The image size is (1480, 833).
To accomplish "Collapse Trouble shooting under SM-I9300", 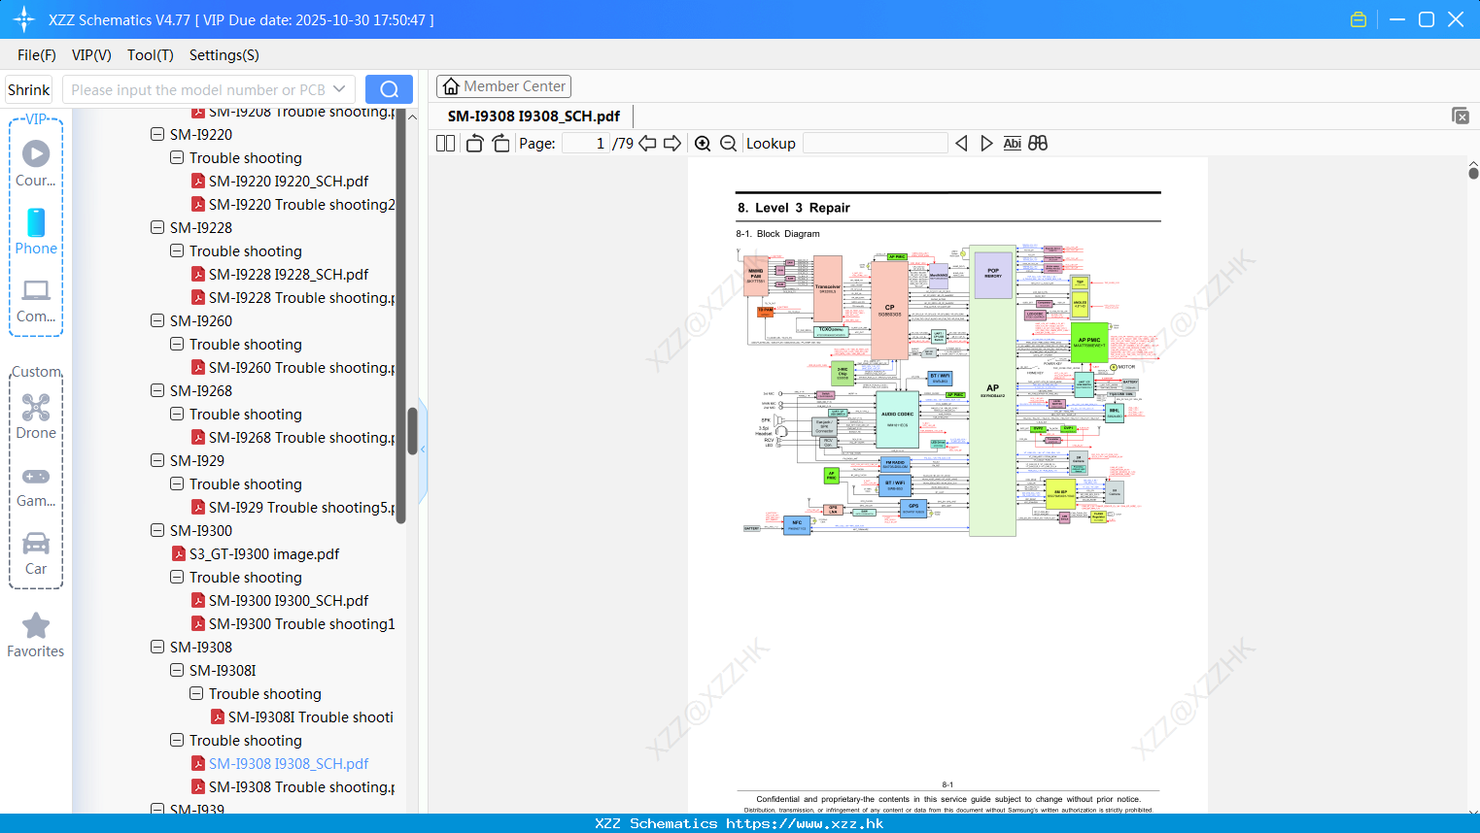I will [x=177, y=577].
